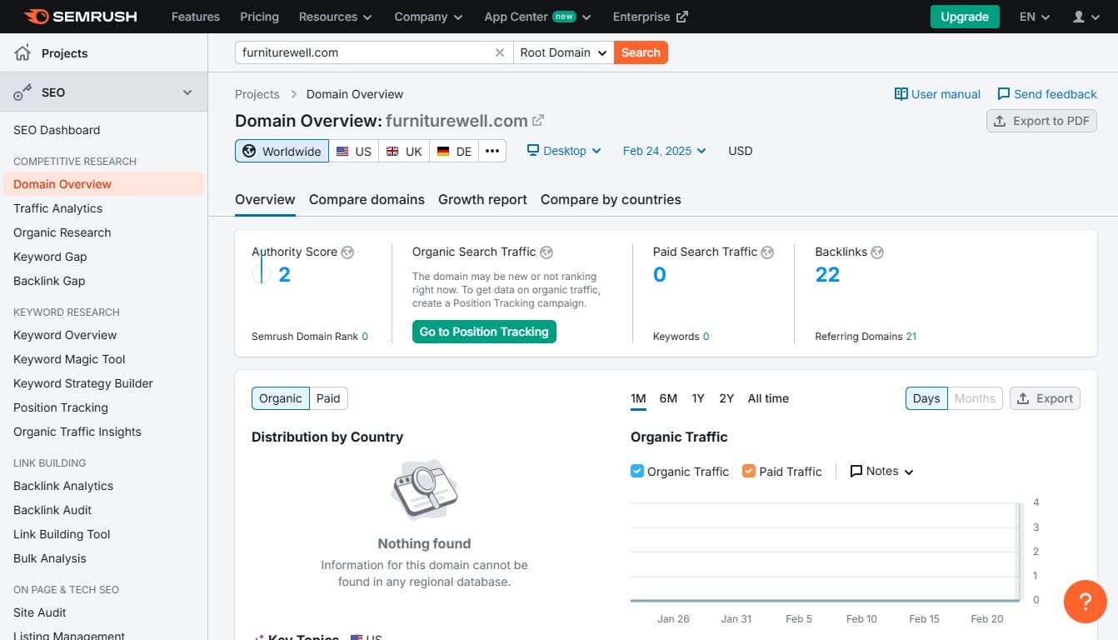Click the User manual book icon
Screen dimensions: 1118x640
901,94
